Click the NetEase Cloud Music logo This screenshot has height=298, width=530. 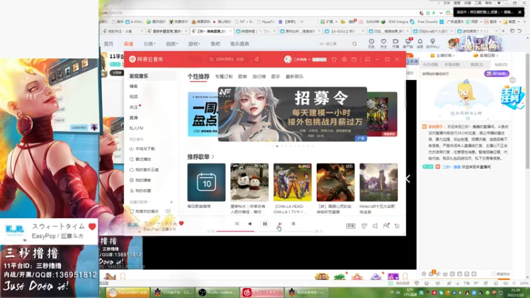[146, 59]
